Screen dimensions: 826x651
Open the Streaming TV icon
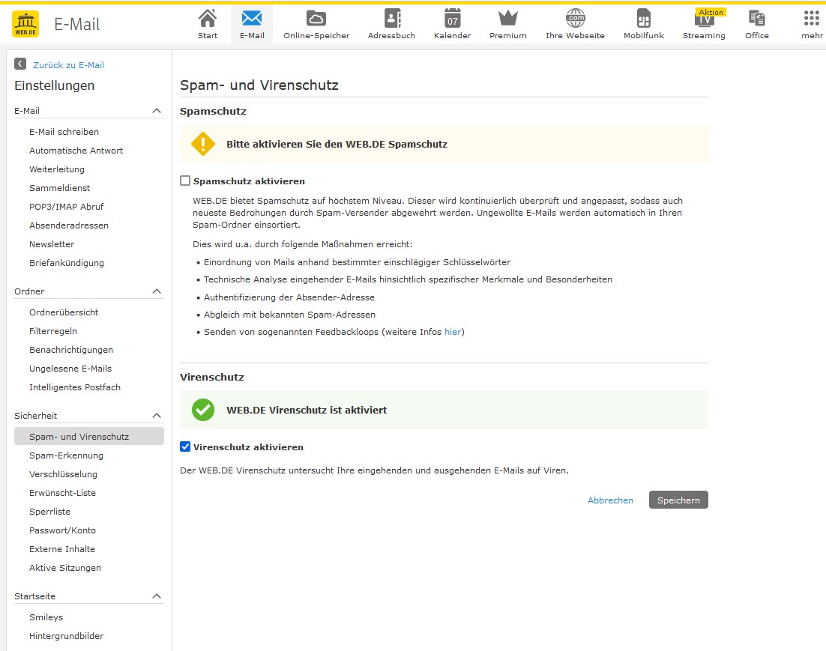[704, 20]
